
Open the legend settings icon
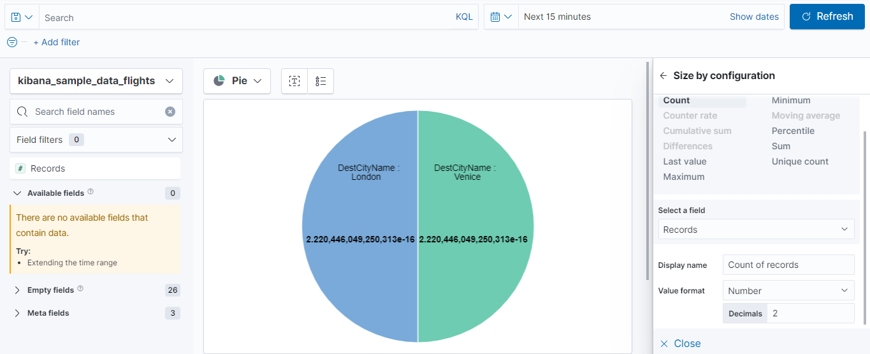tap(321, 81)
